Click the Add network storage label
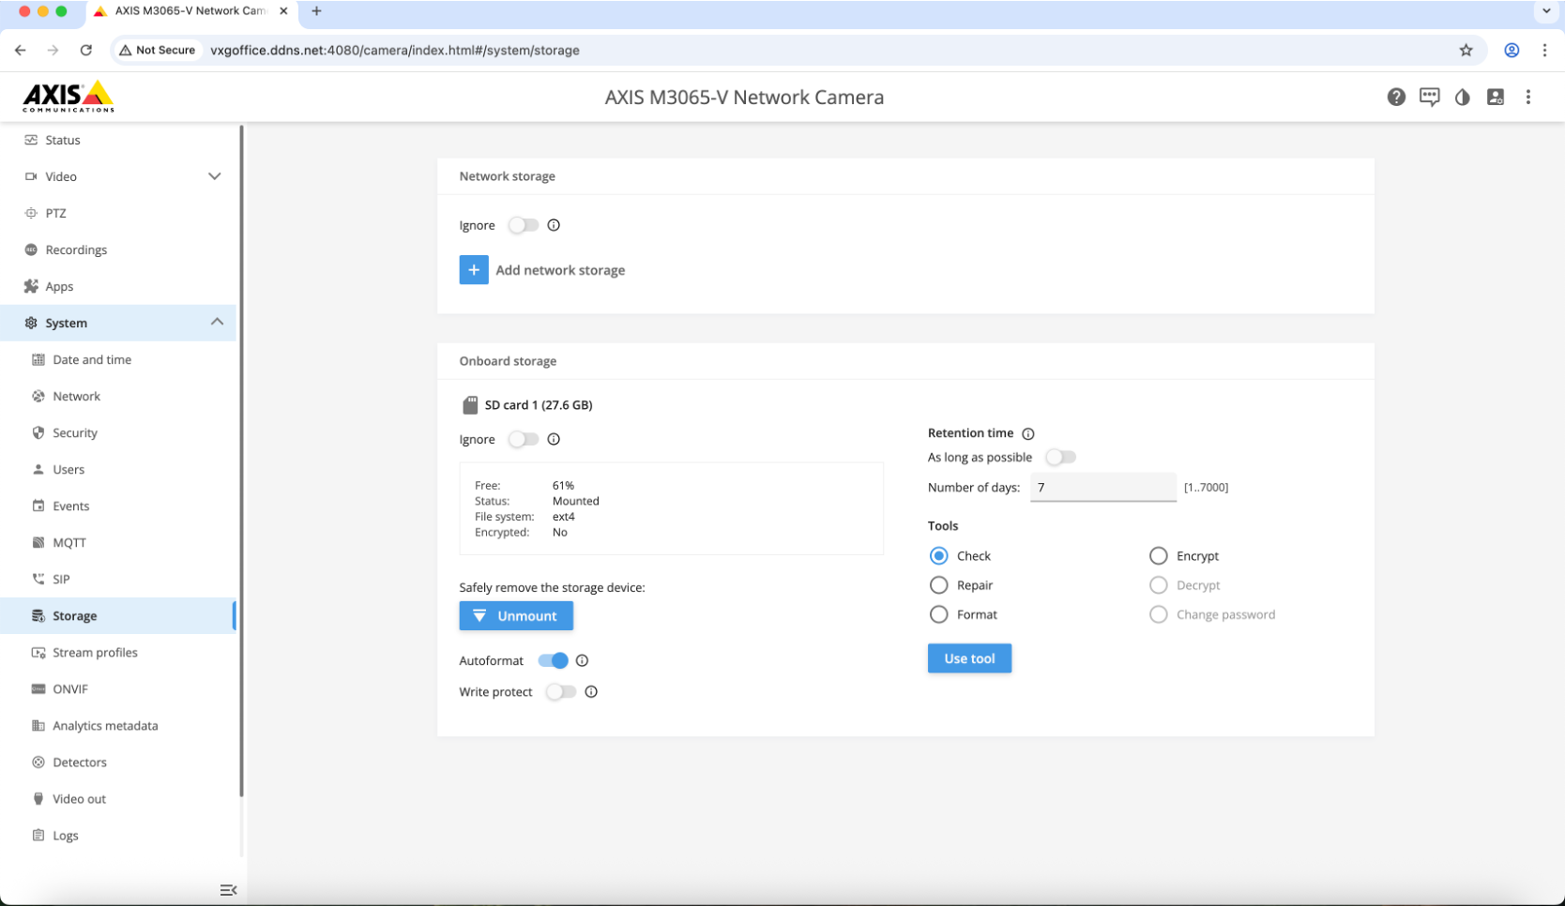This screenshot has width=1565, height=906. coord(560,270)
